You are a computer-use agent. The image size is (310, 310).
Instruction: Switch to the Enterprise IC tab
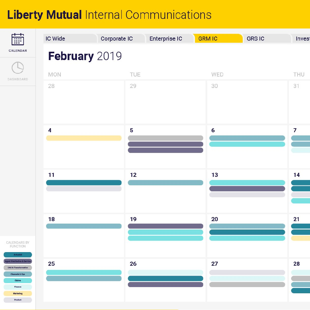tap(170, 38)
